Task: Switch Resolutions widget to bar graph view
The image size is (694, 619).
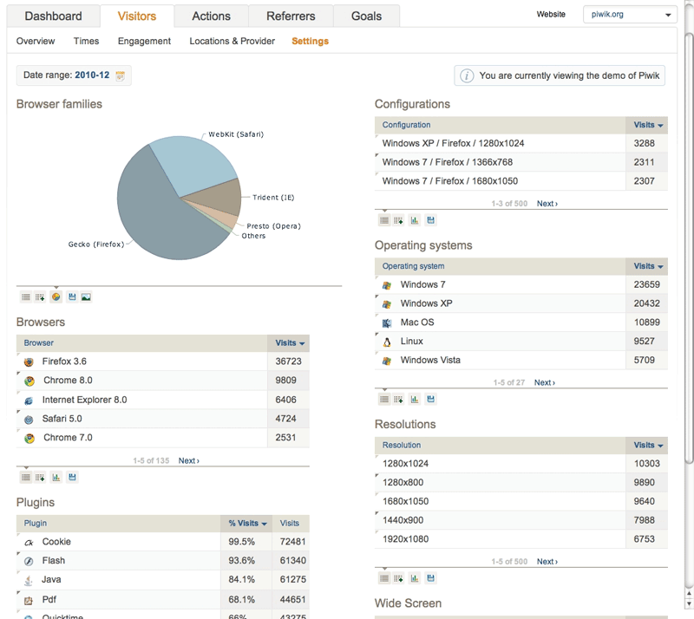Action: click(415, 578)
